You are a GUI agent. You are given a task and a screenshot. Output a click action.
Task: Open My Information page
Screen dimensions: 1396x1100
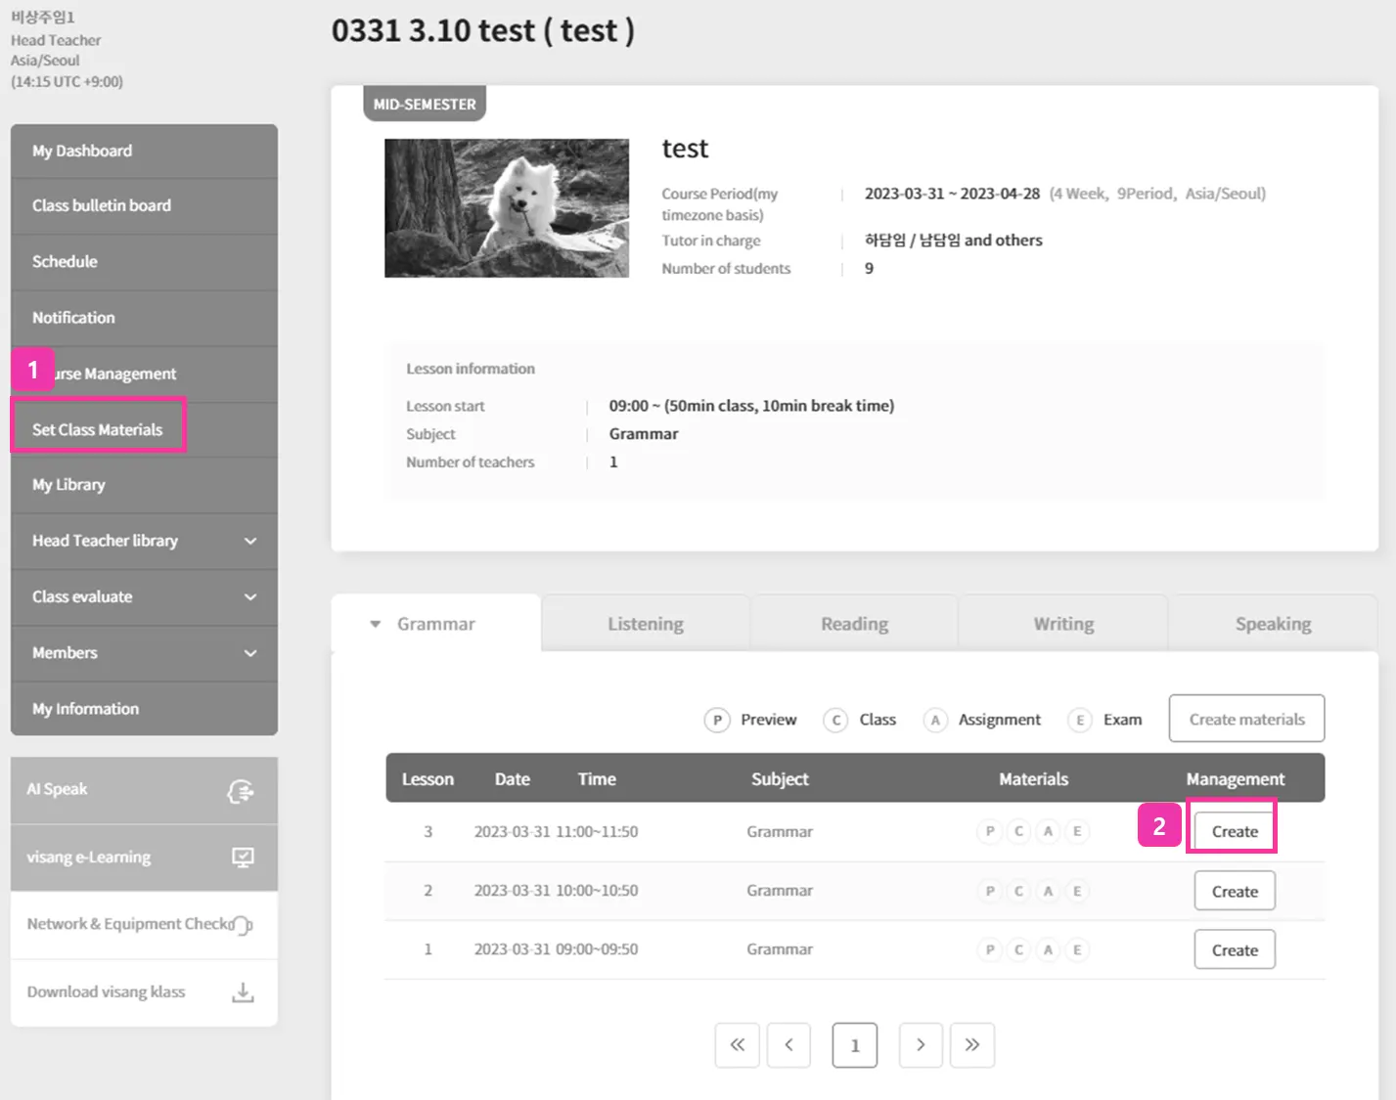click(x=144, y=709)
